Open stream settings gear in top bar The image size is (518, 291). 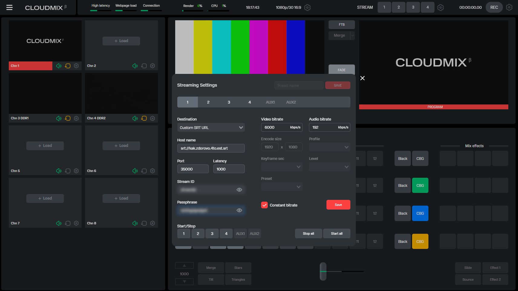[x=441, y=8]
